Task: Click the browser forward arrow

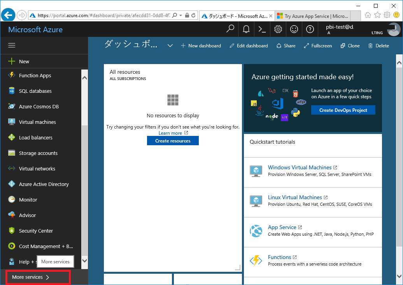Action: (x=22, y=16)
